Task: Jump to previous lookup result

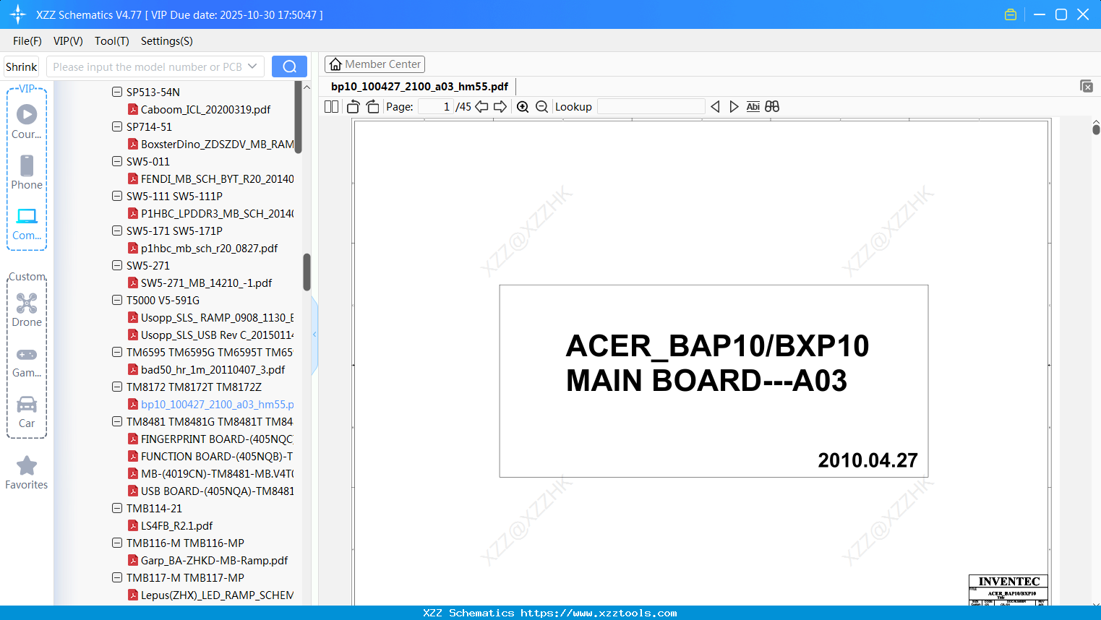Action: point(715,106)
